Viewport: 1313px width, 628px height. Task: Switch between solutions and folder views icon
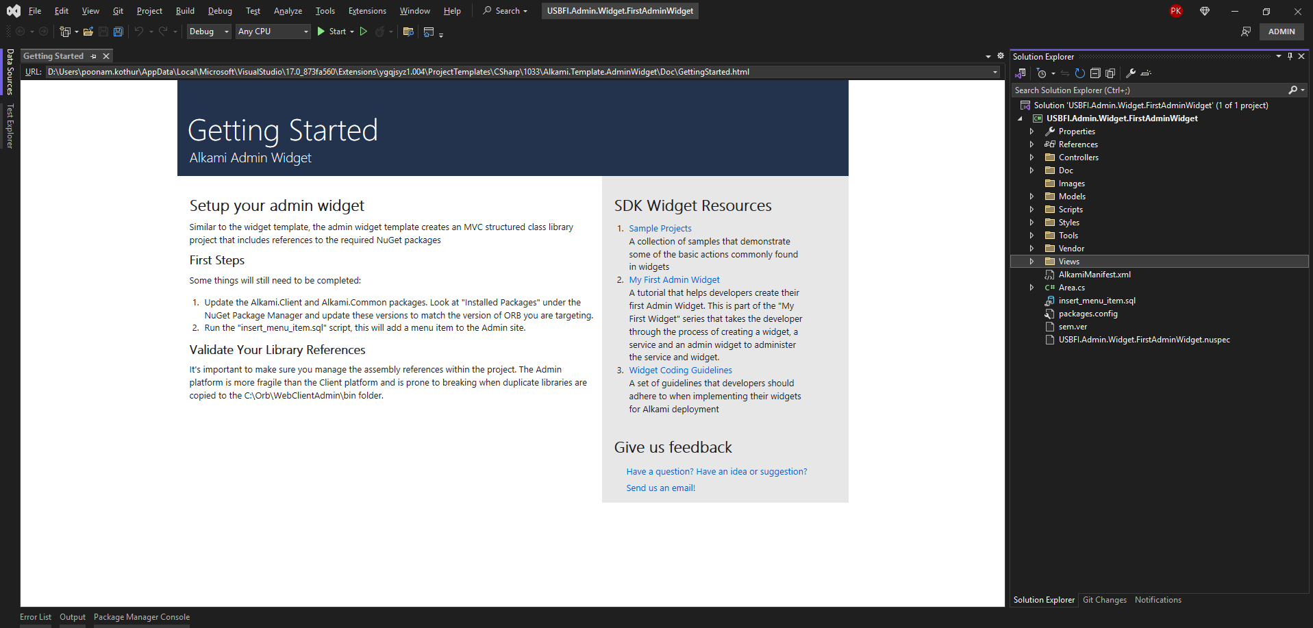click(1021, 73)
